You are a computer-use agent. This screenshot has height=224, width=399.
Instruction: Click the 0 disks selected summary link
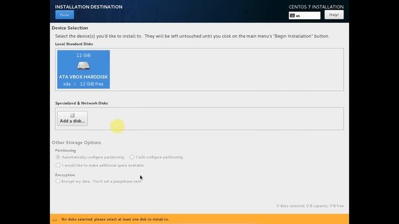click(310, 206)
